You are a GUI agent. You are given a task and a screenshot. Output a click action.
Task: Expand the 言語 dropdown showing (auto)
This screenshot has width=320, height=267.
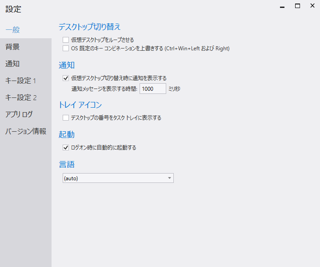click(x=117, y=178)
